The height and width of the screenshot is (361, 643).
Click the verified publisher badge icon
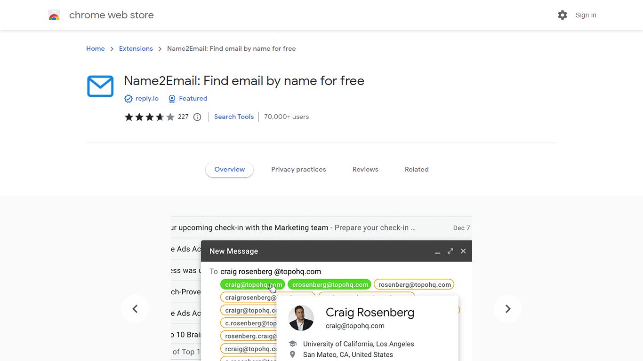click(x=128, y=99)
